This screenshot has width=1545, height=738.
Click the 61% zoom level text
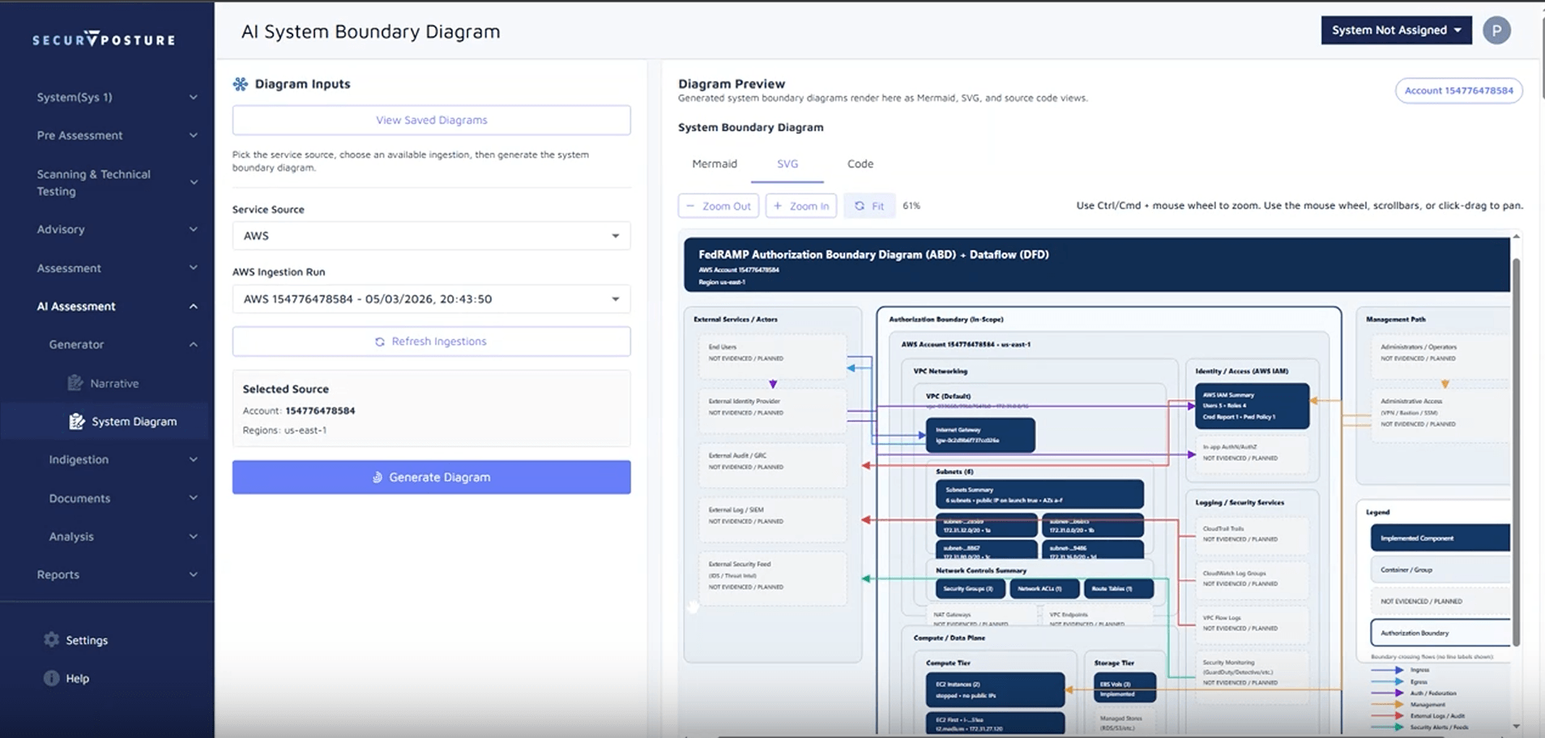[911, 206]
